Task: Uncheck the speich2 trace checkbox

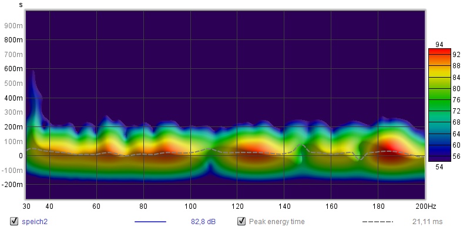Action: pos(14,222)
